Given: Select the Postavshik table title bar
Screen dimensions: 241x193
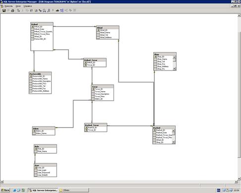Looking at the screenshot, I should coord(40,74).
